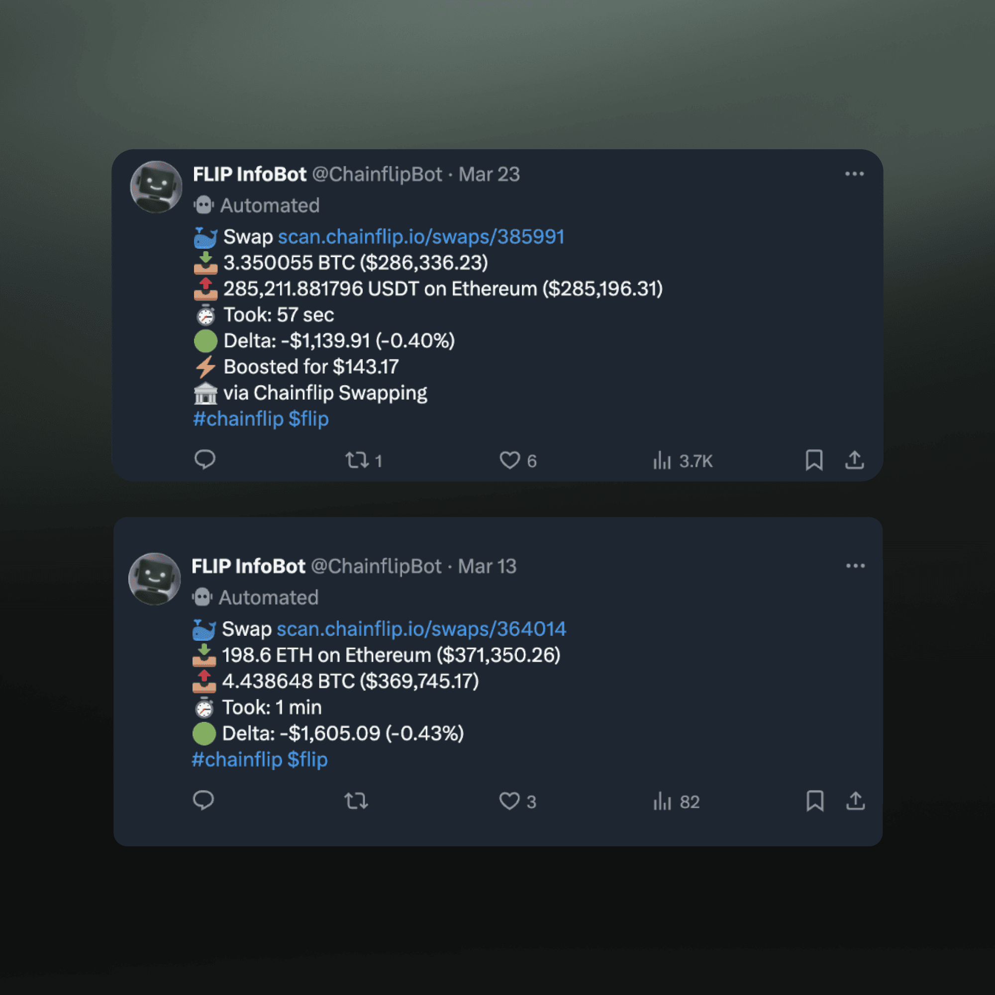Share the Mar 13 tweet

pyautogui.click(x=855, y=801)
